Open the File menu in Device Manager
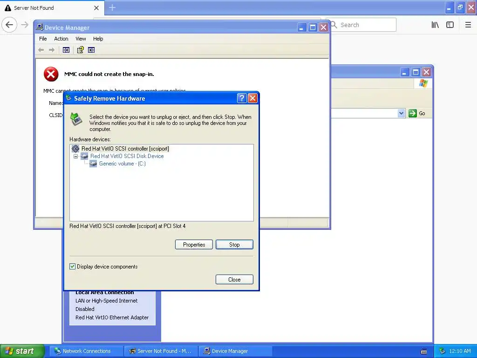The width and height of the screenshot is (477, 358). pyautogui.click(x=43, y=39)
